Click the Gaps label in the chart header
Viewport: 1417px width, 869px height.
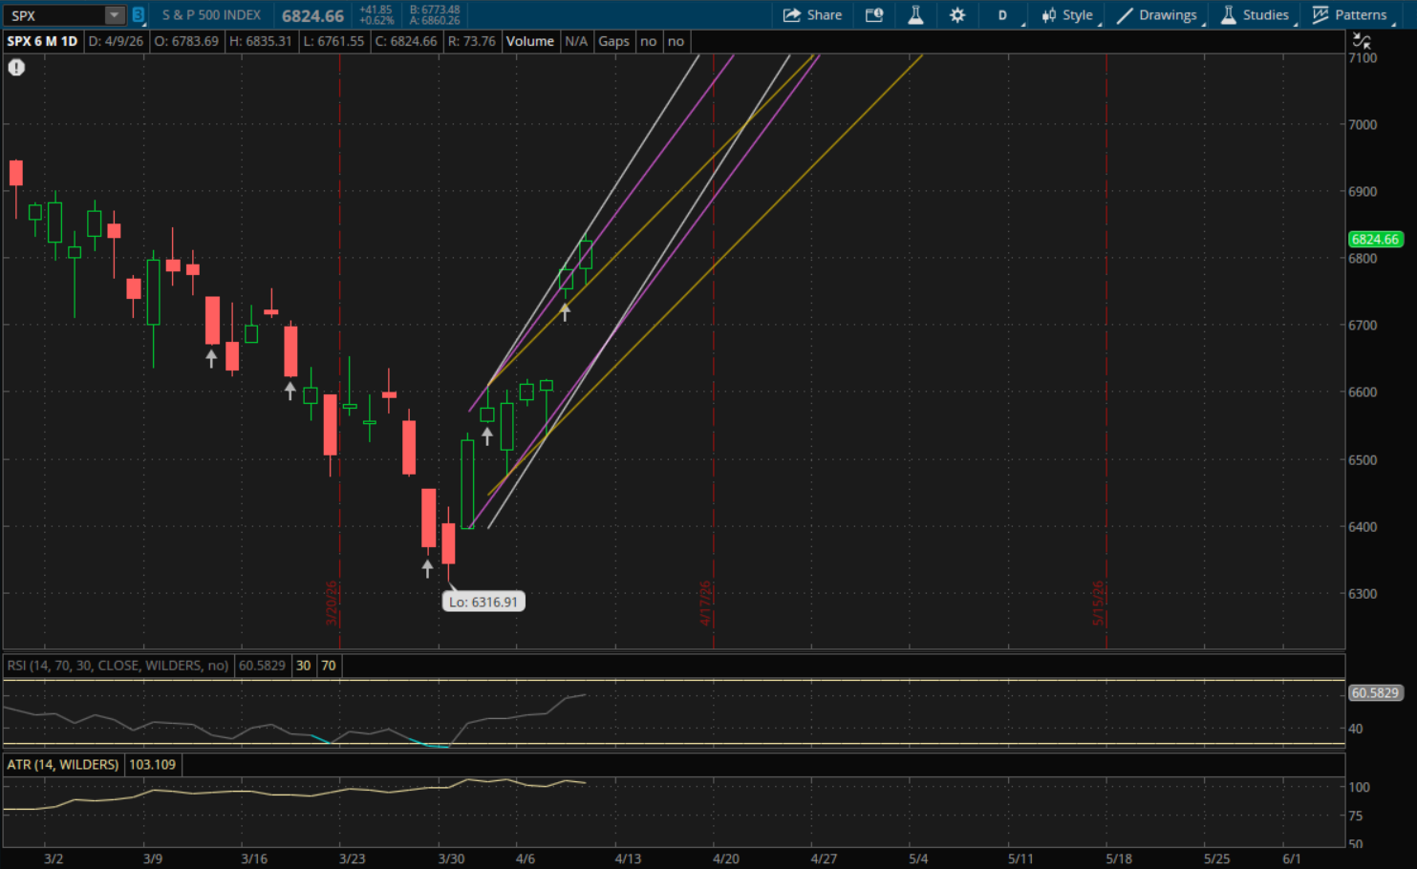click(613, 41)
